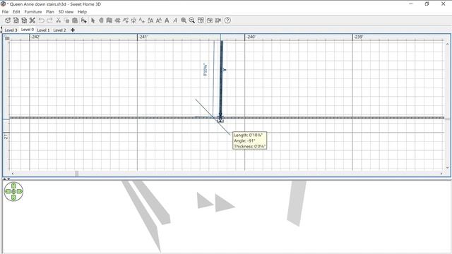This screenshot has height=254, width=452.
Task: Open the Plan menu
Action: (50, 12)
